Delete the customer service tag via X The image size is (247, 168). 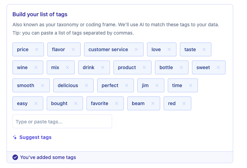pyautogui.click(x=136, y=49)
